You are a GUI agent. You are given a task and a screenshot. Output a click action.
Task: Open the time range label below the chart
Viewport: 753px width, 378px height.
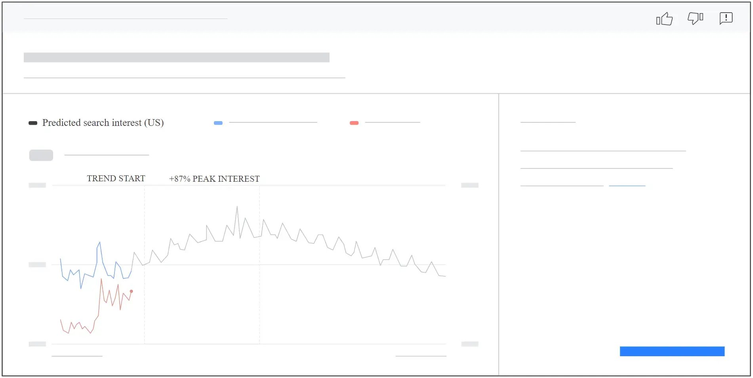tap(76, 355)
